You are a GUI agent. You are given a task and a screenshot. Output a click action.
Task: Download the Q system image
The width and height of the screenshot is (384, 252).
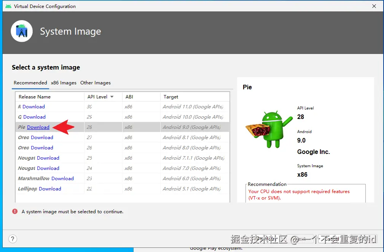point(34,117)
